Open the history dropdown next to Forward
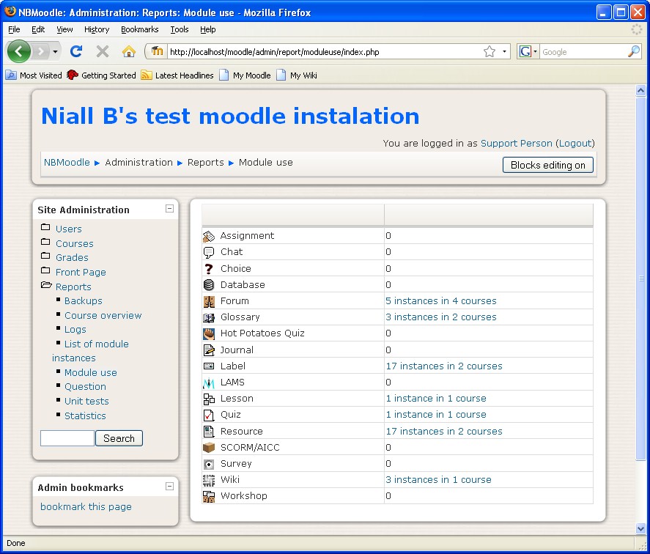The image size is (650, 554). click(55, 52)
